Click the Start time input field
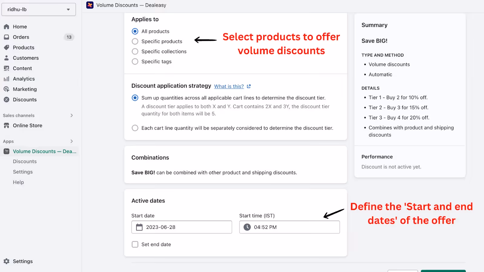 289,227
